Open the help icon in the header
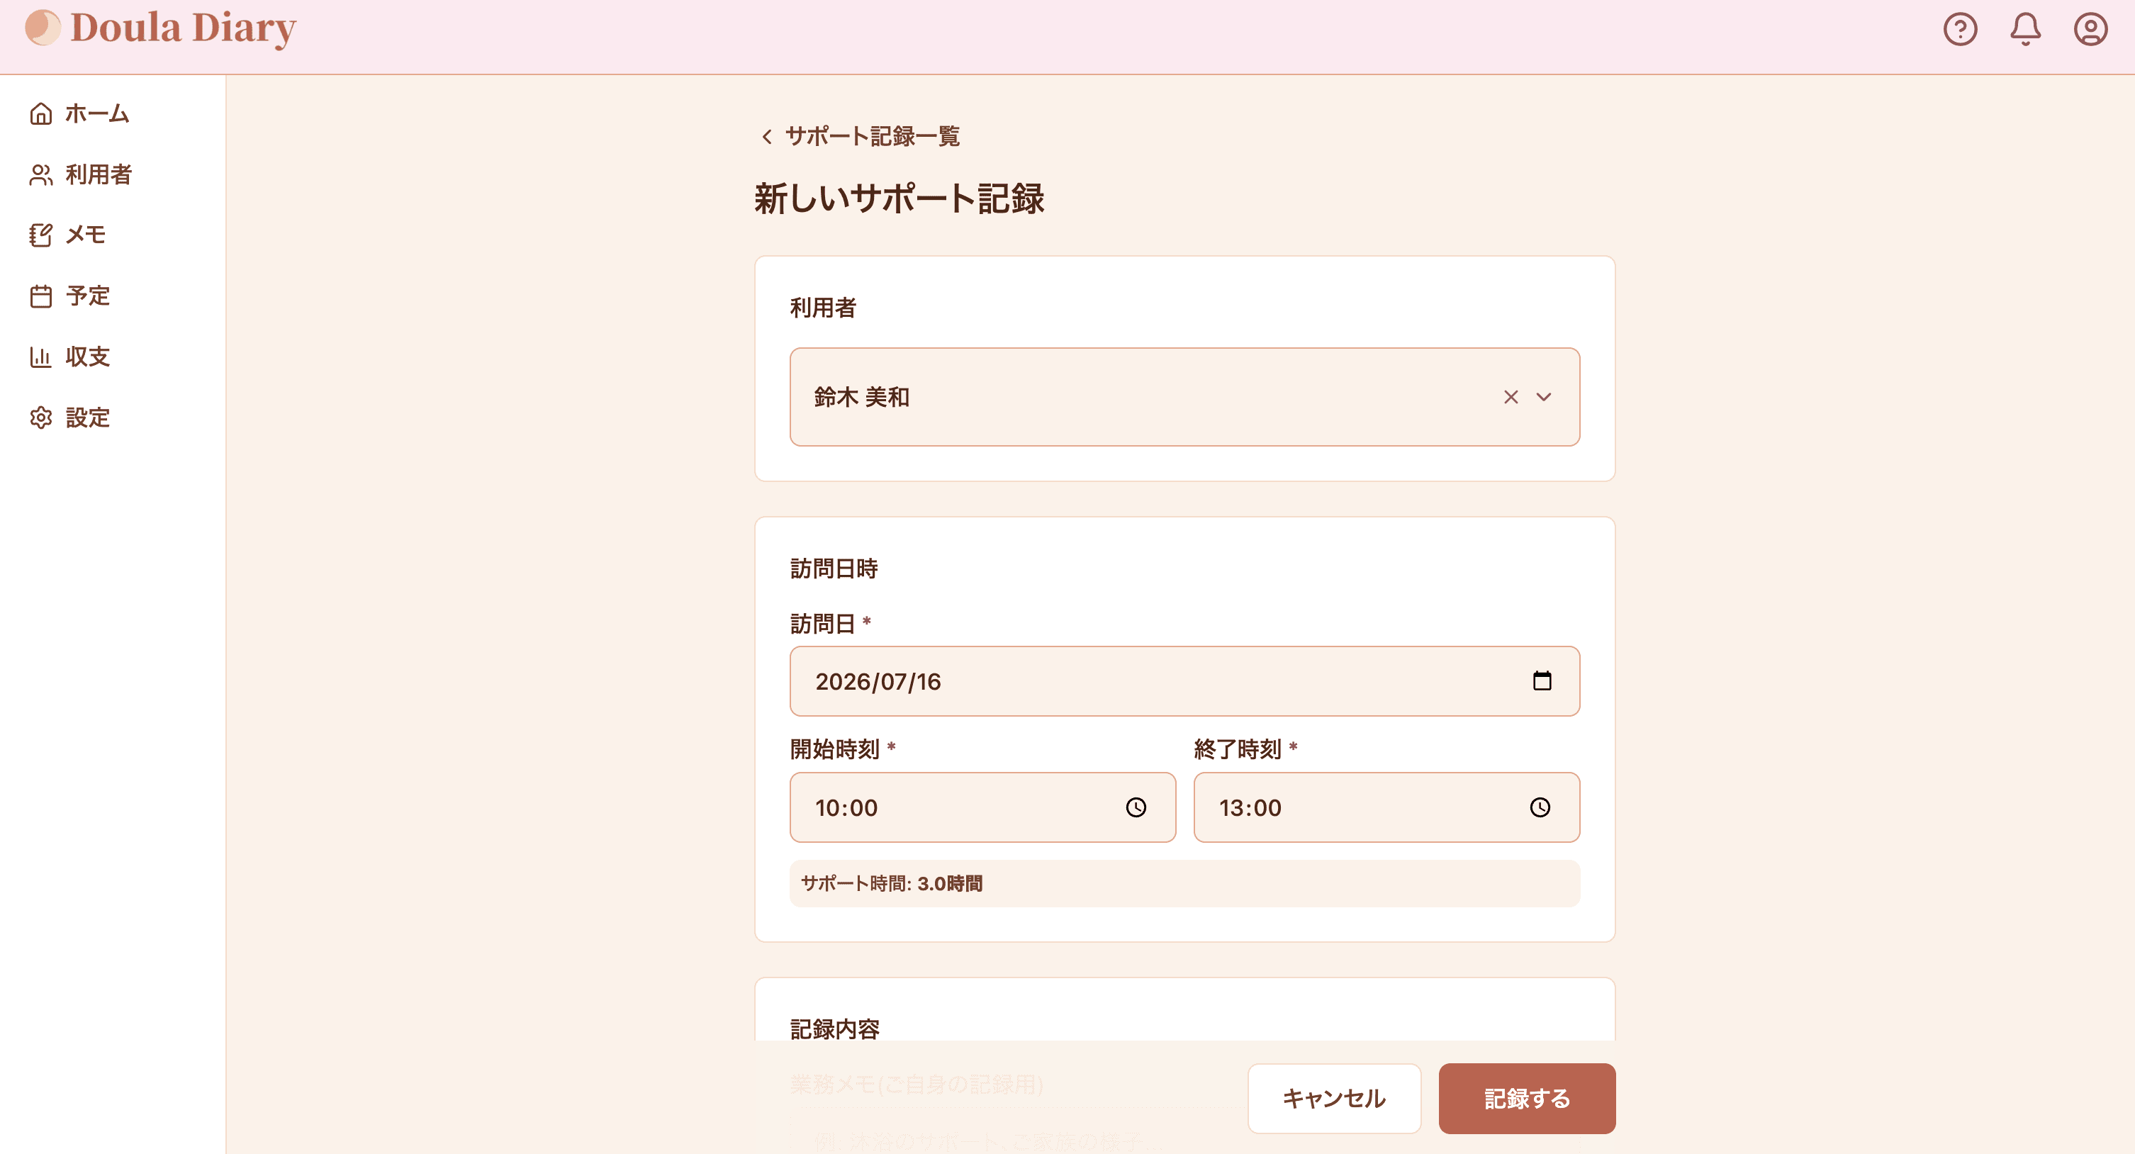This screenshot has height=1154, width=2135. (x=1960, y=30)
